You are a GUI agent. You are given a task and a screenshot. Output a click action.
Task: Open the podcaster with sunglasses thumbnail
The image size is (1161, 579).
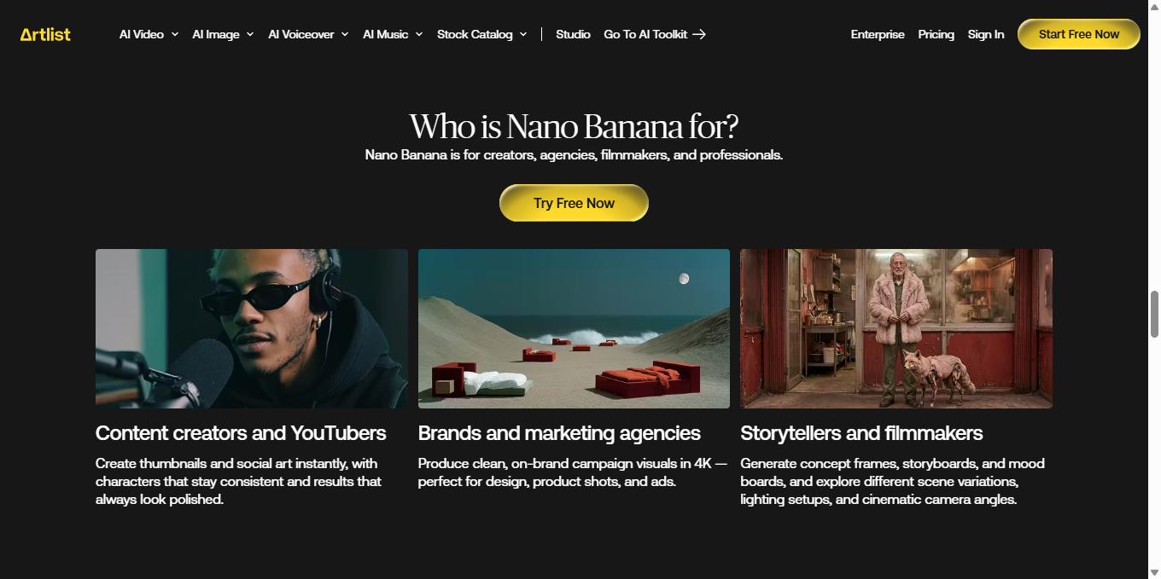(x=252, y=328)
